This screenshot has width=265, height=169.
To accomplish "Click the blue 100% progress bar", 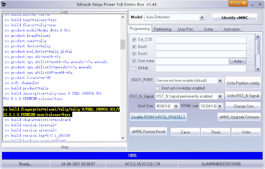I will click(132, 155).
